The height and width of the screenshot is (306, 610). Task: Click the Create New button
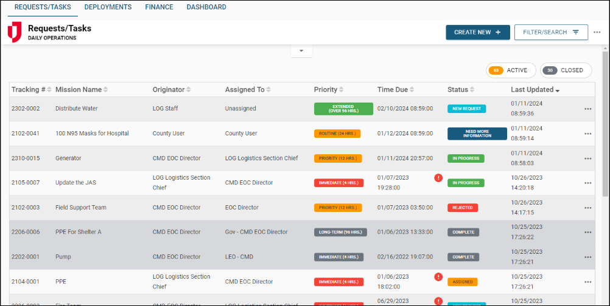pyautogui.click(x=477, y=32)
